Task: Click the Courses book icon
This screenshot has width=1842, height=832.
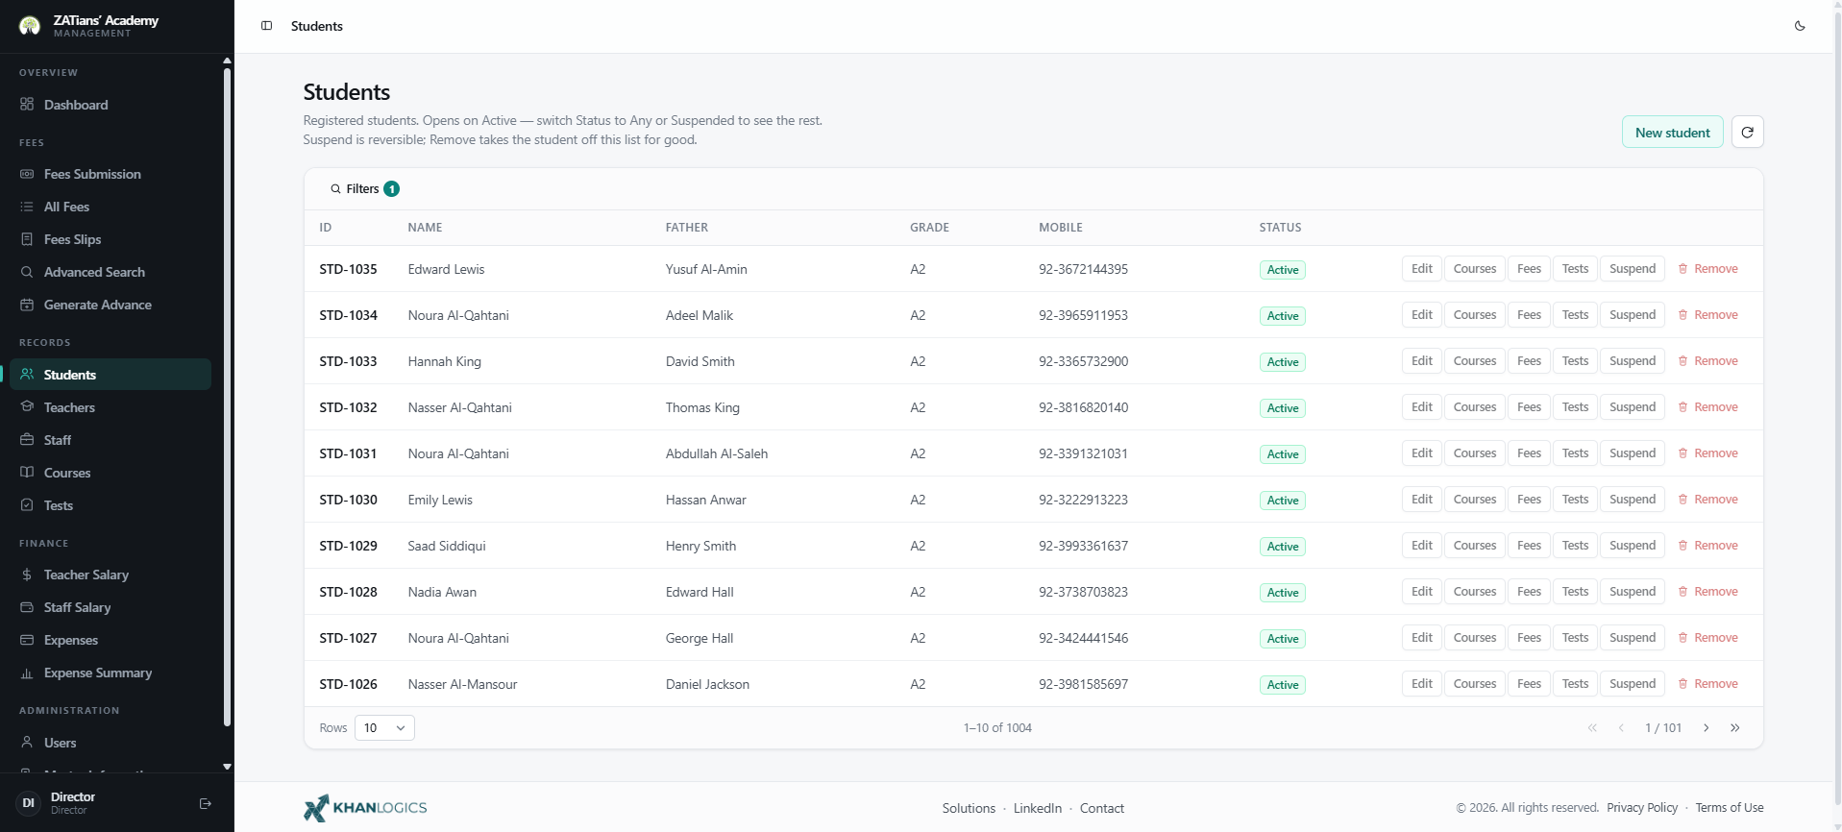Action: 27,473
